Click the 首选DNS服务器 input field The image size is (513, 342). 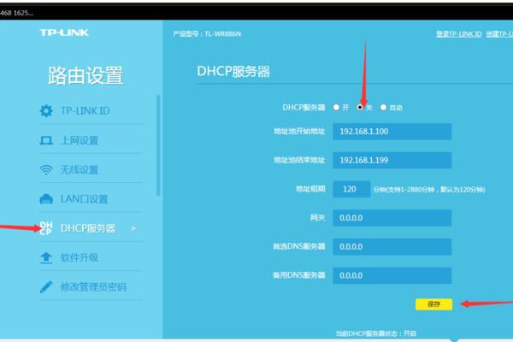[x=392, y=247]
